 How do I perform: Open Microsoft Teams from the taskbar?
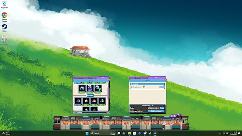(x=140, y=133)
